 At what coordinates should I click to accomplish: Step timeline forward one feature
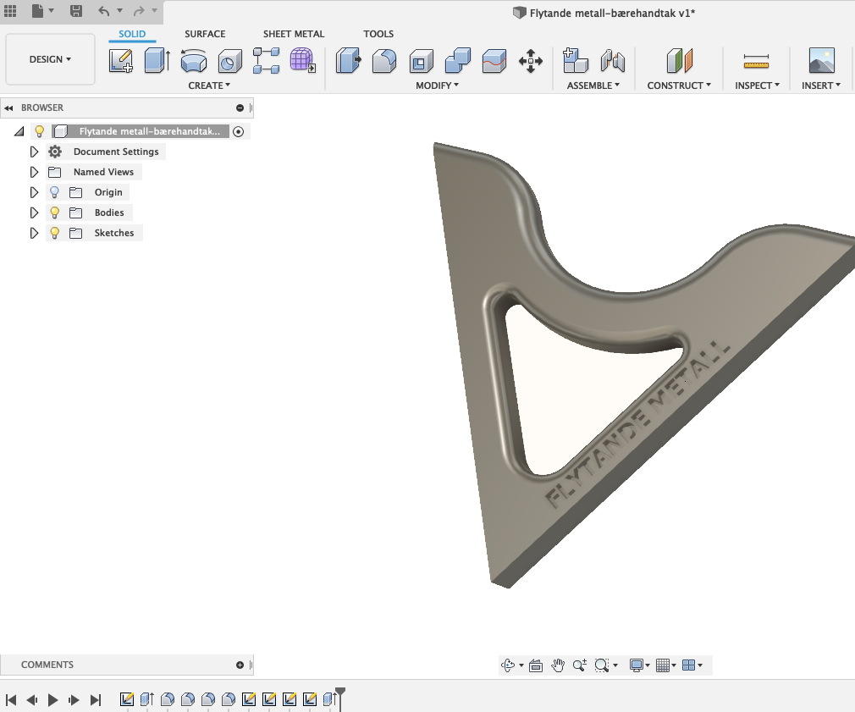[x=74, y=699]
